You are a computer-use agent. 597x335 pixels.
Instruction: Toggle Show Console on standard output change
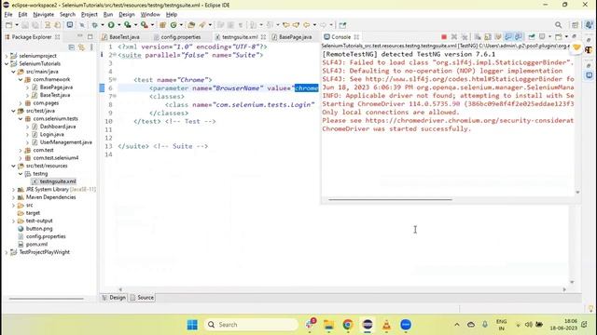click(508, 37)
